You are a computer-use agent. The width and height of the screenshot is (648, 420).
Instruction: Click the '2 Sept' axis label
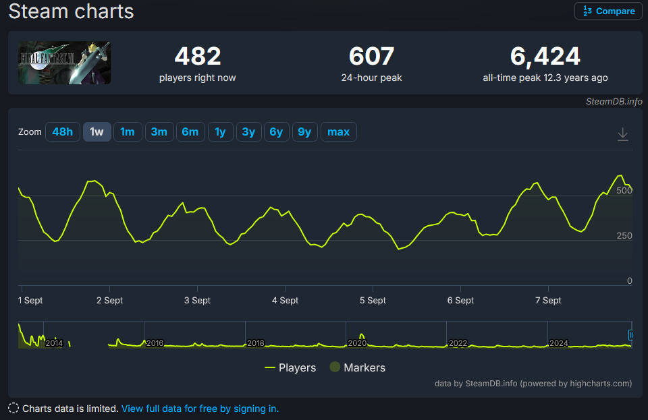point(109,301)
